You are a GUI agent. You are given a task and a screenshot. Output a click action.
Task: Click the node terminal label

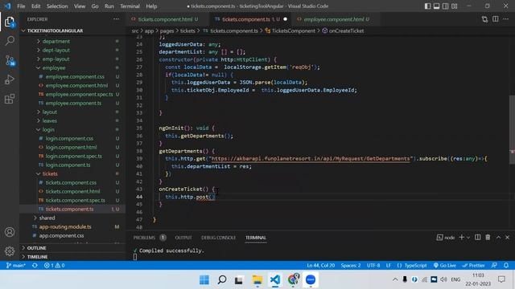click(x=446, y=238)
